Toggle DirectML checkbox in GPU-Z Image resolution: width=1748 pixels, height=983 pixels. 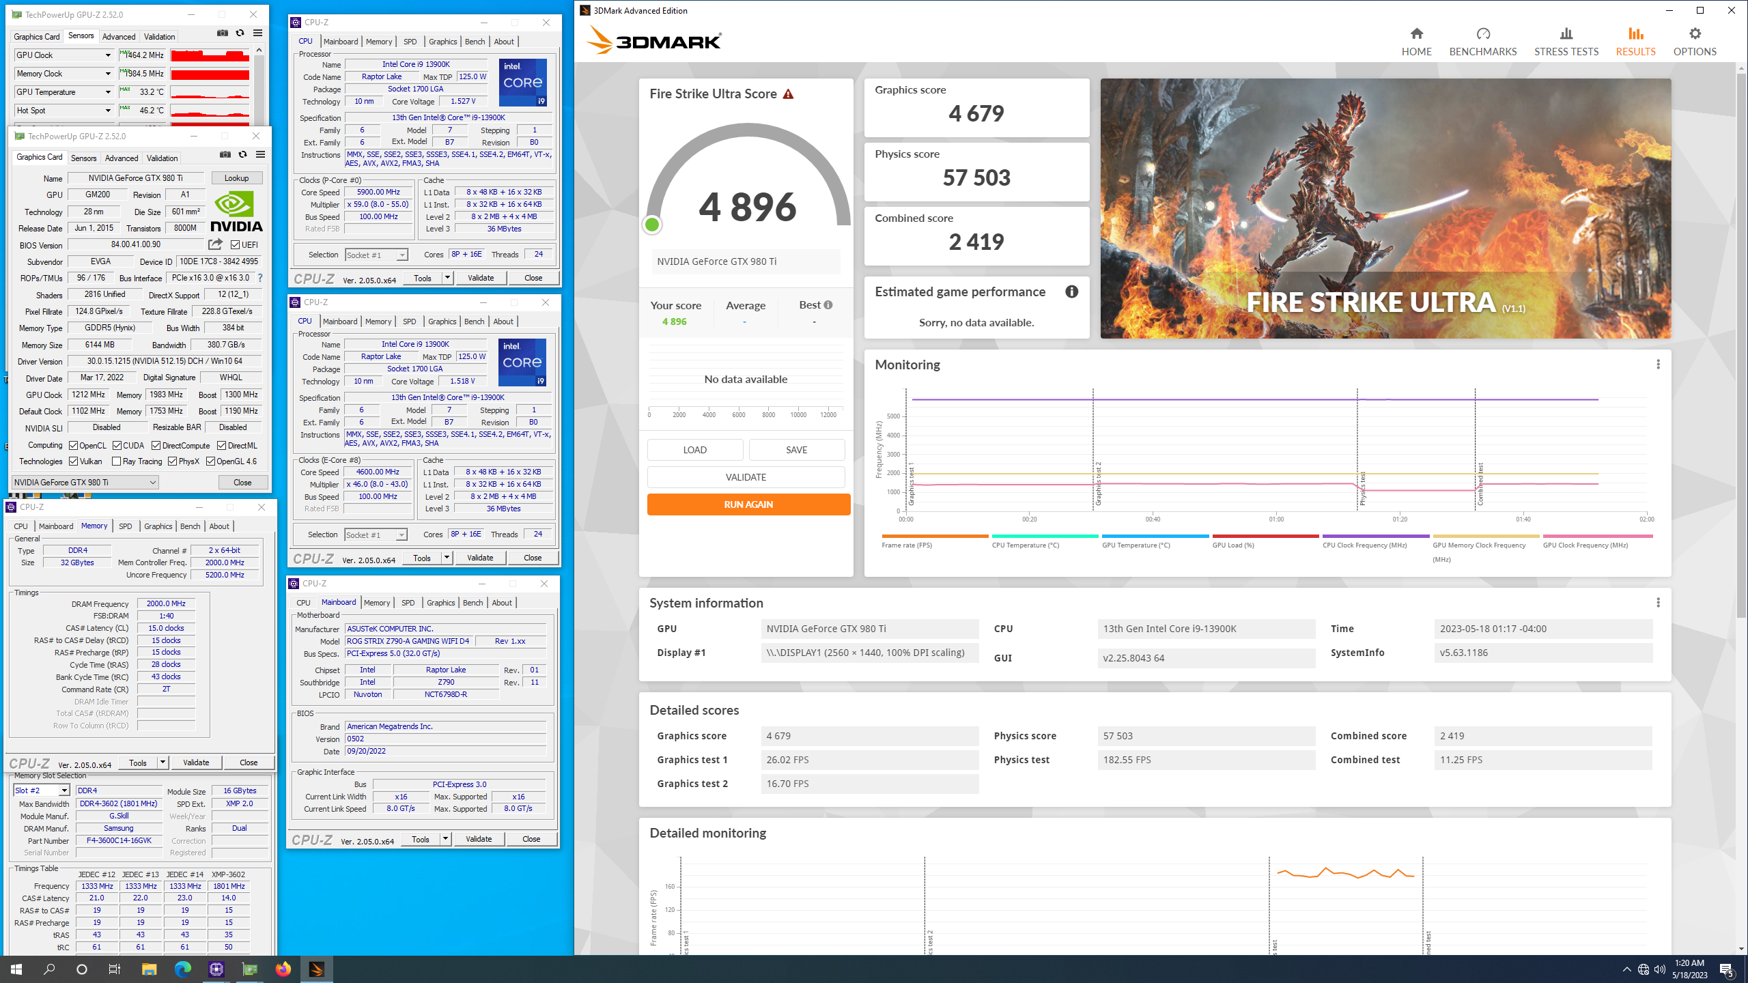pos(221,446)
